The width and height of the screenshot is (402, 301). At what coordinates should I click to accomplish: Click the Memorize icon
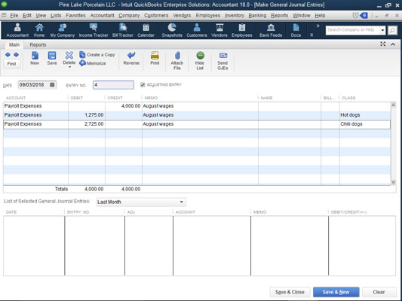click(82, 63)
